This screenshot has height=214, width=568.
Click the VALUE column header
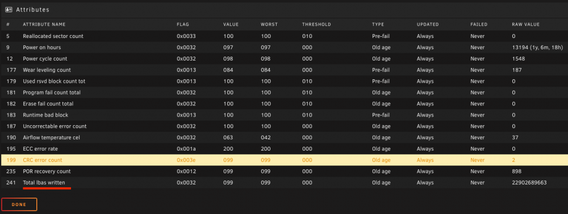pyautogui.click(x=231, y=24)
